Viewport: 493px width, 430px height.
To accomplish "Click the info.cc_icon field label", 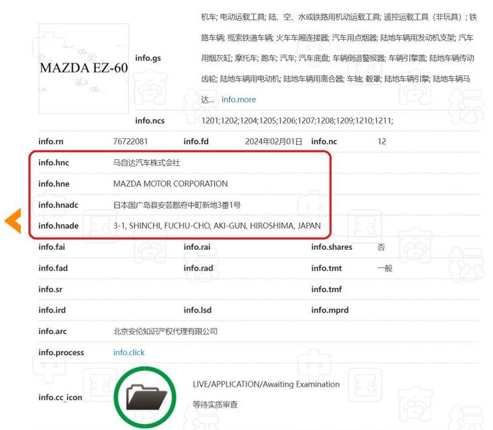I will pyautogui.click(x=60, y=397).
